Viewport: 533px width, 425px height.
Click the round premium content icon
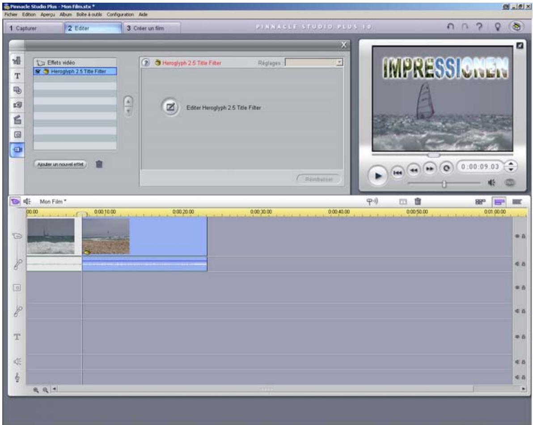tap(516, 26)
